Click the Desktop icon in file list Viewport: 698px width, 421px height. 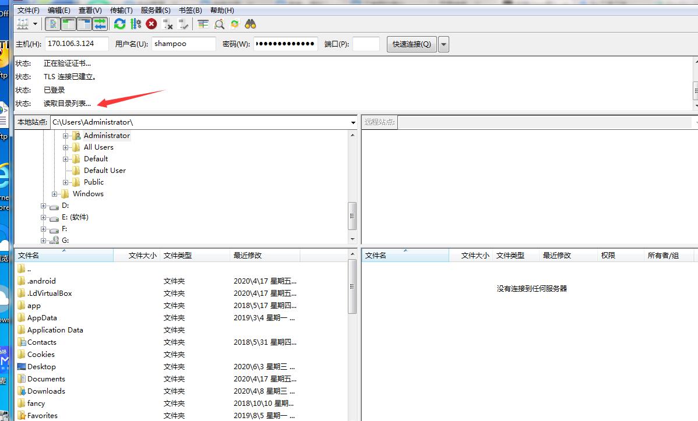click(22, 367)
